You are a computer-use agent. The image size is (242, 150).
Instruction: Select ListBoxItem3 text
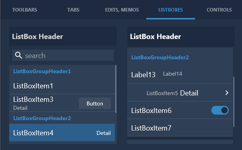point(33,99)
